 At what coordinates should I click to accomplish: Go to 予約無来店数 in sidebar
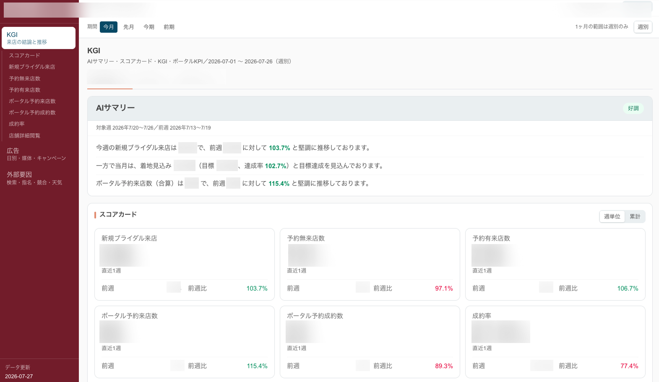[25, 78]
